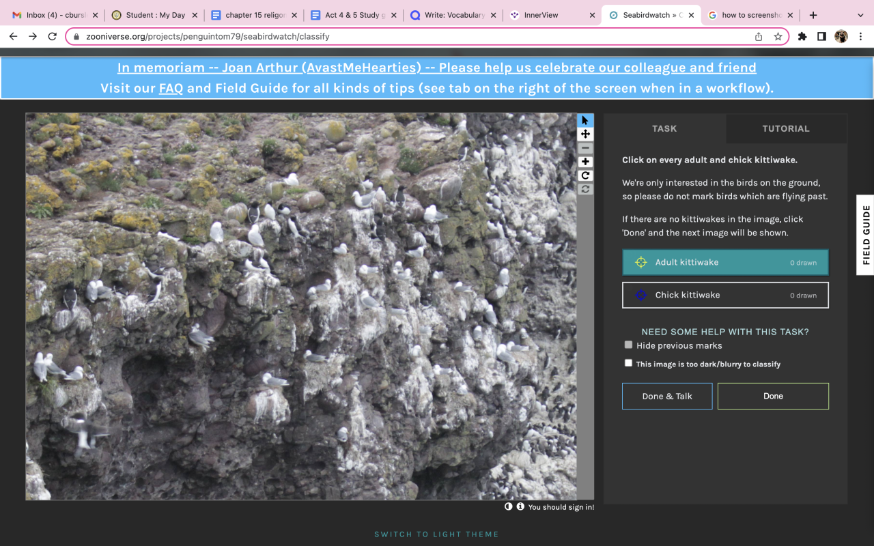Image resolution: width=874 pixels, height=546 pixels.
Task: Select the pan move tool
Action: (585, 134)
